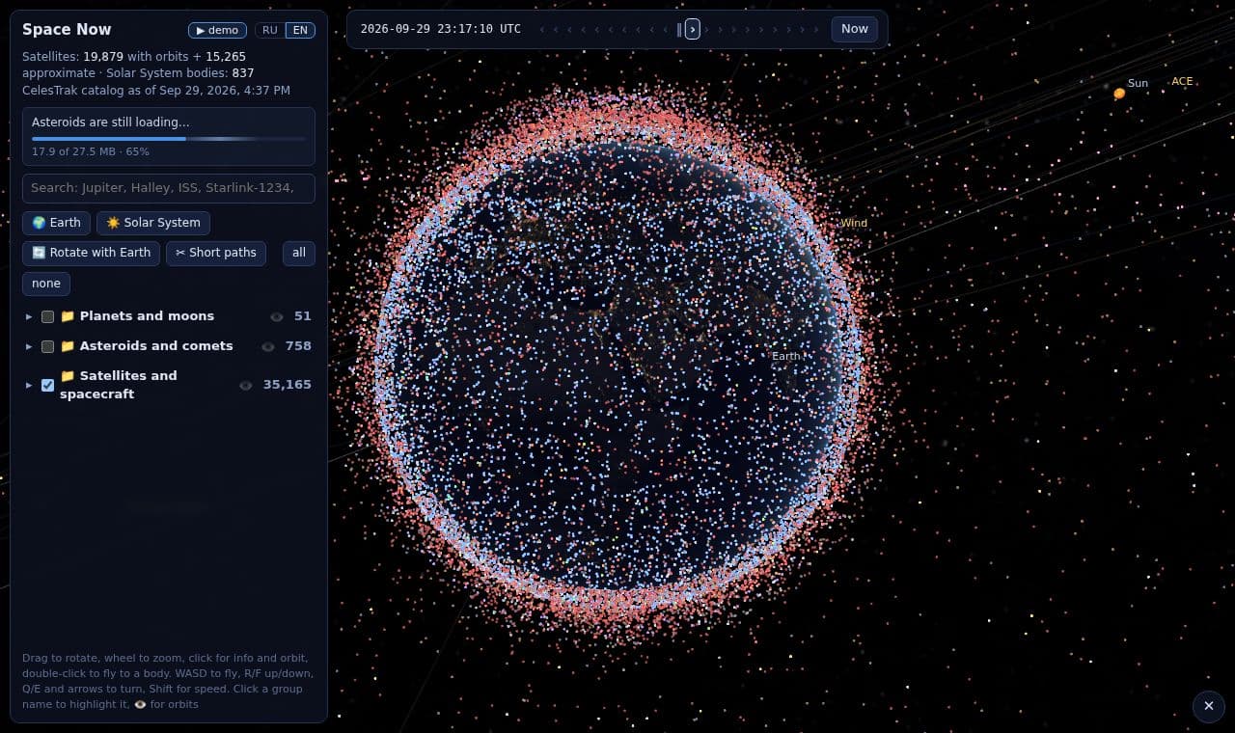Toggle orbits eye for Asteroids and comets
This screenshot has width=1235, height=733.
(268, 346)
